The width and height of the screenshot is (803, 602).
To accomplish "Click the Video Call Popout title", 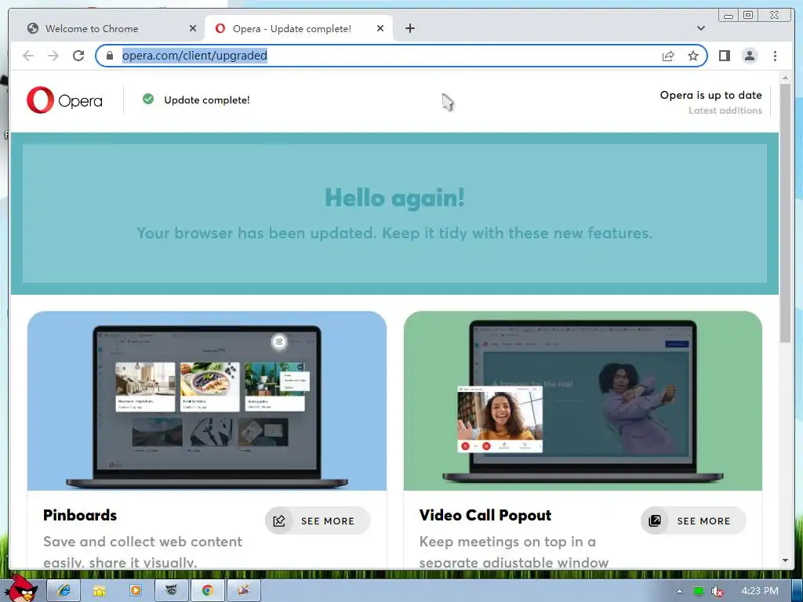I will [x=485, y=515].
